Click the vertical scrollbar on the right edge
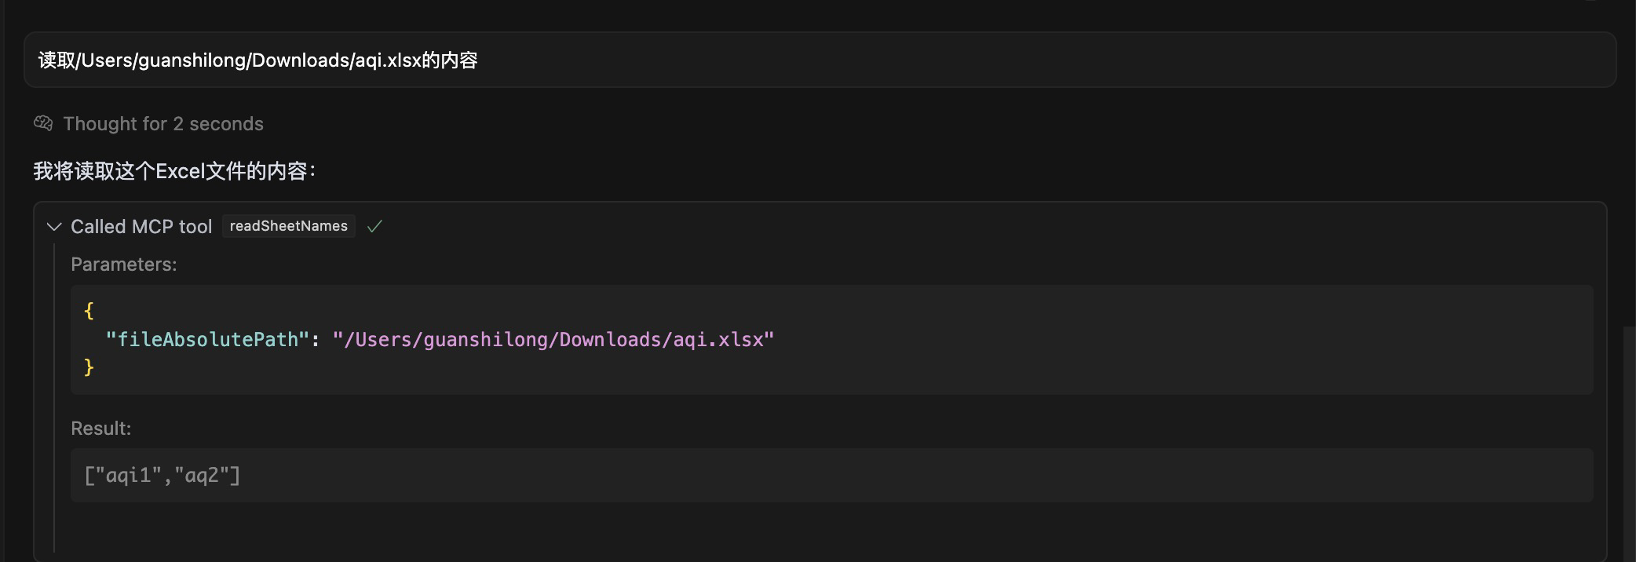 coord(1629,443)
